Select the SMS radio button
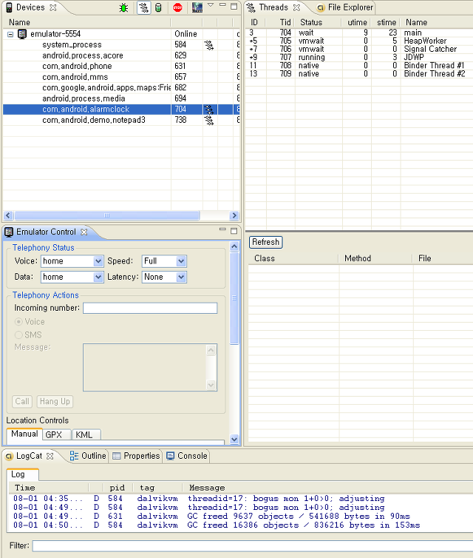This screenshot has width=473, height=558. [18, 335]
